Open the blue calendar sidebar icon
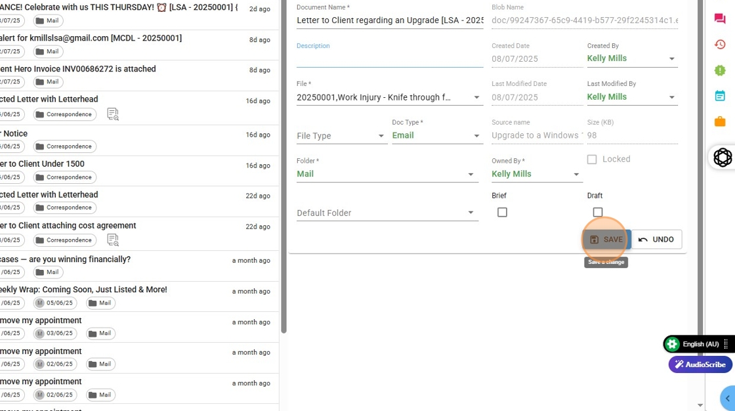 pos(720,96)
